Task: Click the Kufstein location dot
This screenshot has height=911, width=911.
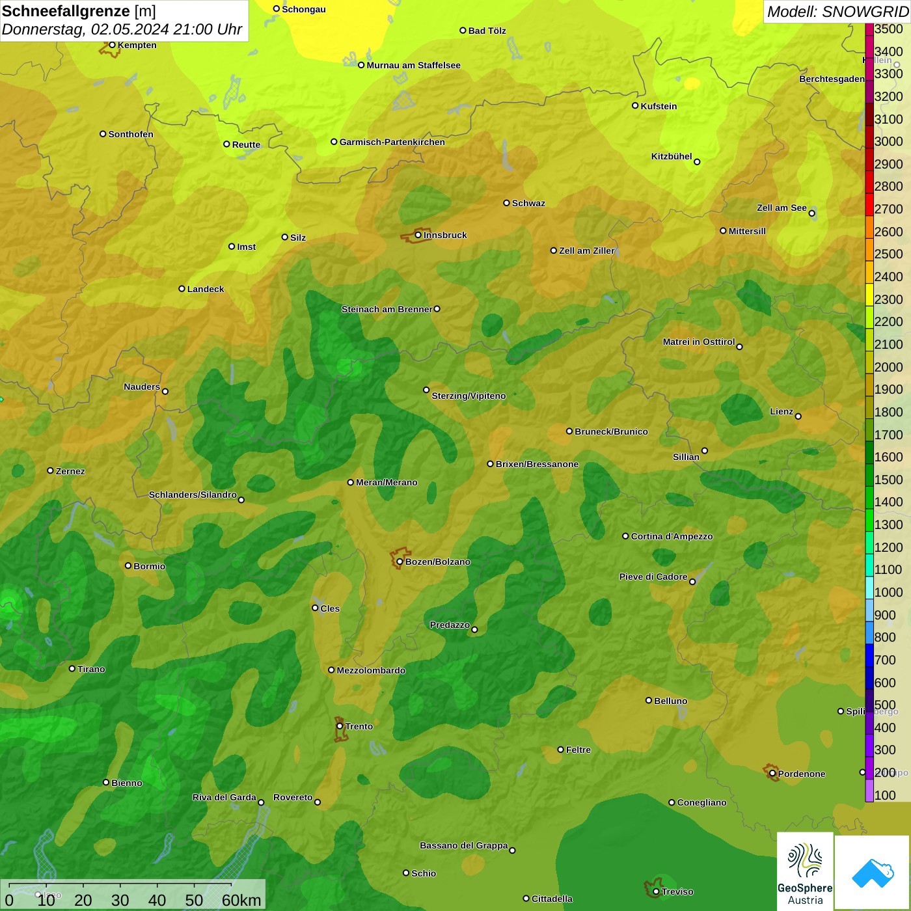Action: pos(635,105)
